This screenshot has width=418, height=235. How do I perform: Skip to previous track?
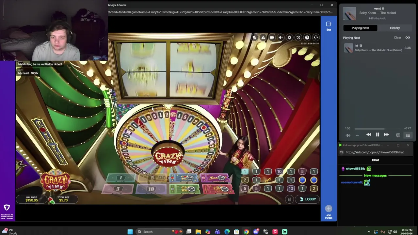pyautogui.click(x=369, y=135)
